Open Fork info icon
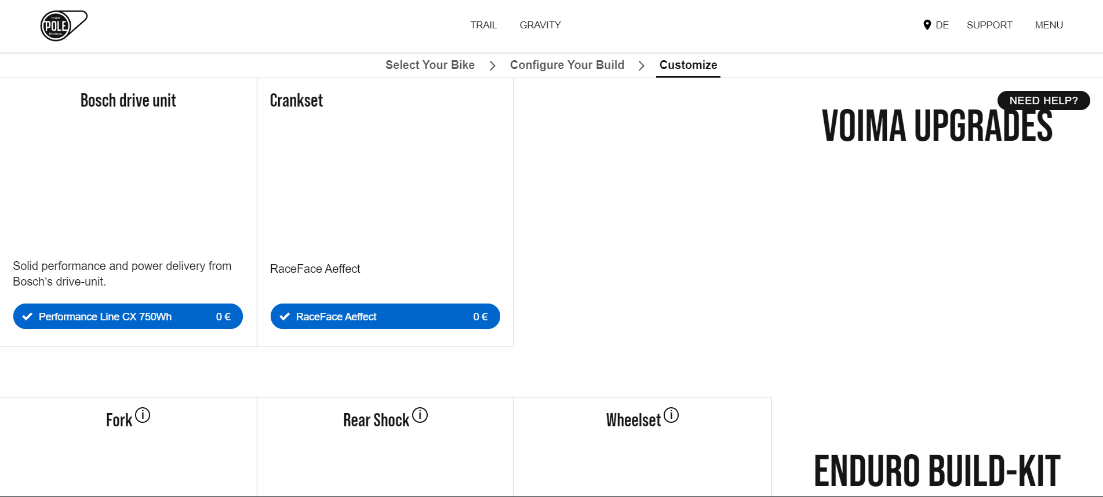The width and height of the screenshot is (1103, 497). tap(143, 415)
